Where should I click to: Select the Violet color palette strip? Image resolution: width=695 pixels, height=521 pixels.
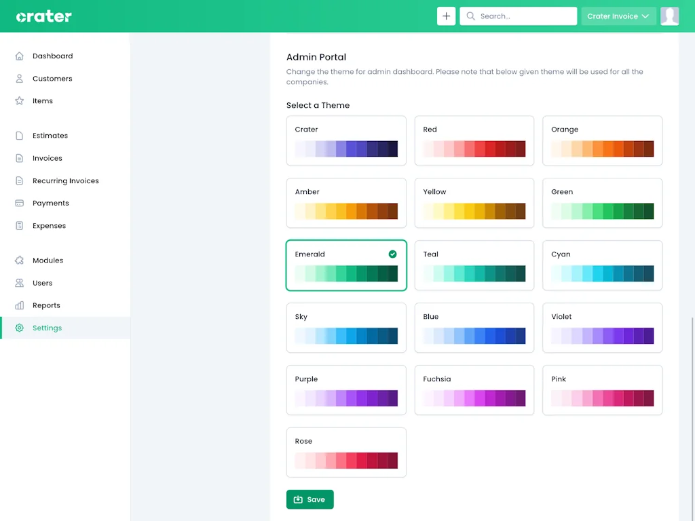click(602, 336)
